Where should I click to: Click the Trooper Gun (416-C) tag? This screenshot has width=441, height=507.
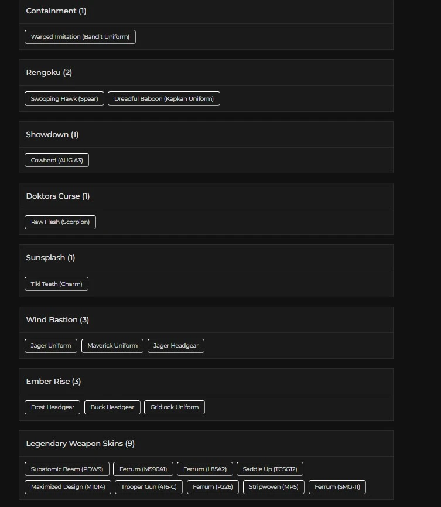click(x=149, y=487)
